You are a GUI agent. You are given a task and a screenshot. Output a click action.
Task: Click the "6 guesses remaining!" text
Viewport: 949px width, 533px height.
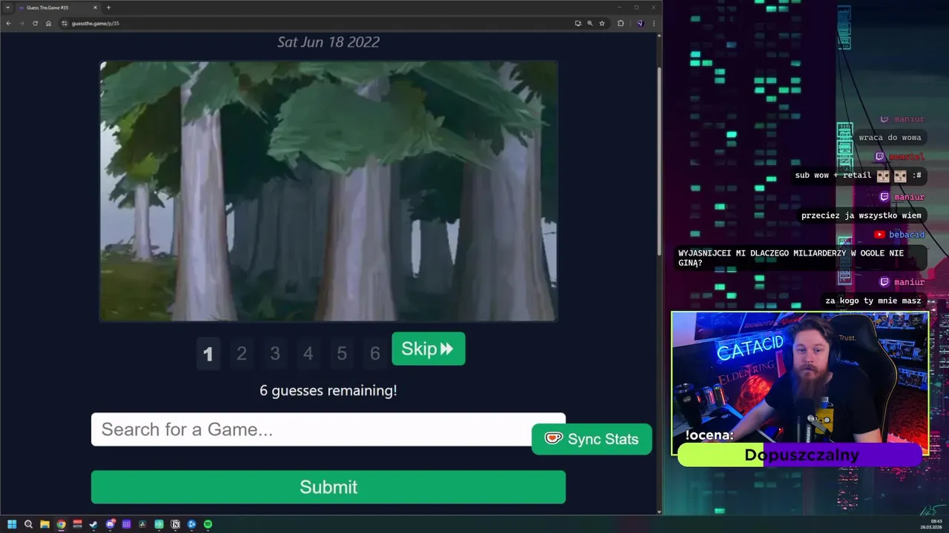[328, 390]
